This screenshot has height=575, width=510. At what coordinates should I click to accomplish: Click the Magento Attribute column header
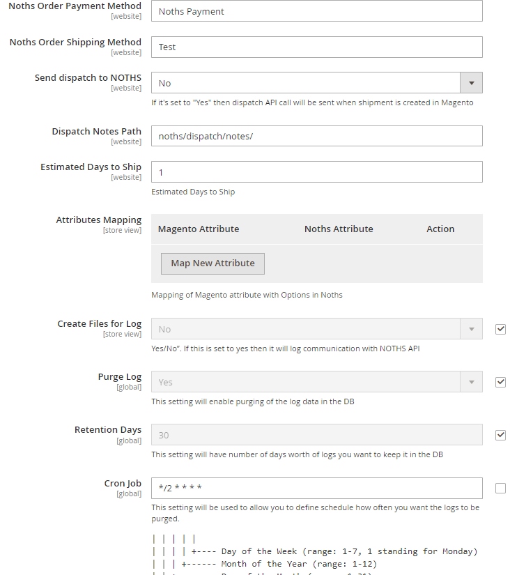click(199, 229)
